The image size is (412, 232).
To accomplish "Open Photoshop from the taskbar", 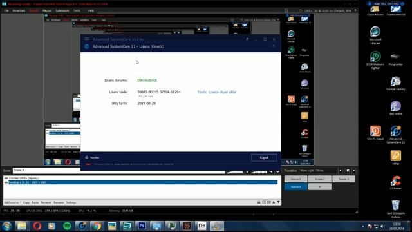I will (142, 226).
